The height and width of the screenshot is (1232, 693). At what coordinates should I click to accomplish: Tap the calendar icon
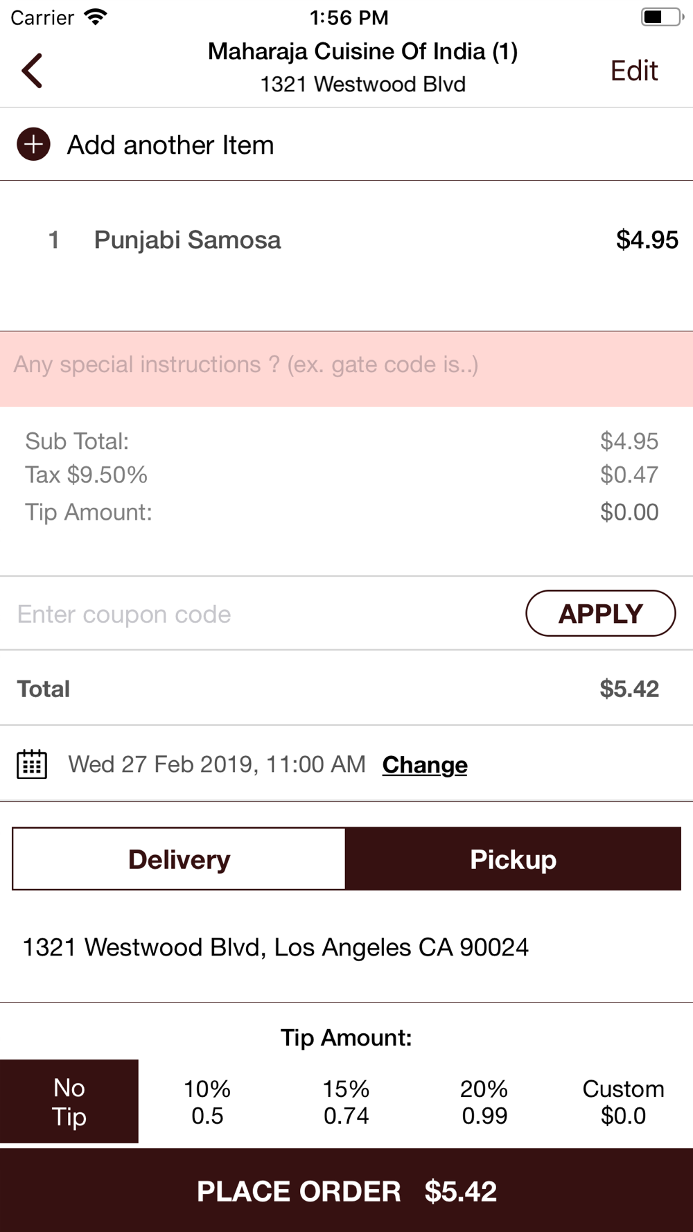tap(32, 764)
